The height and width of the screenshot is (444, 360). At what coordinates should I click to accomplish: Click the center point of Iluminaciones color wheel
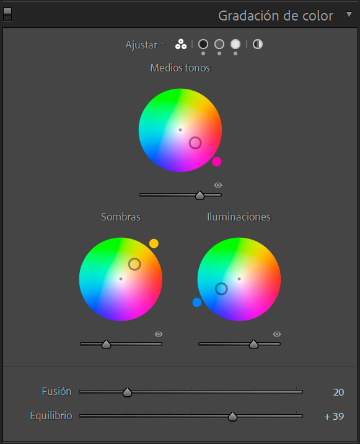(239, 279)
